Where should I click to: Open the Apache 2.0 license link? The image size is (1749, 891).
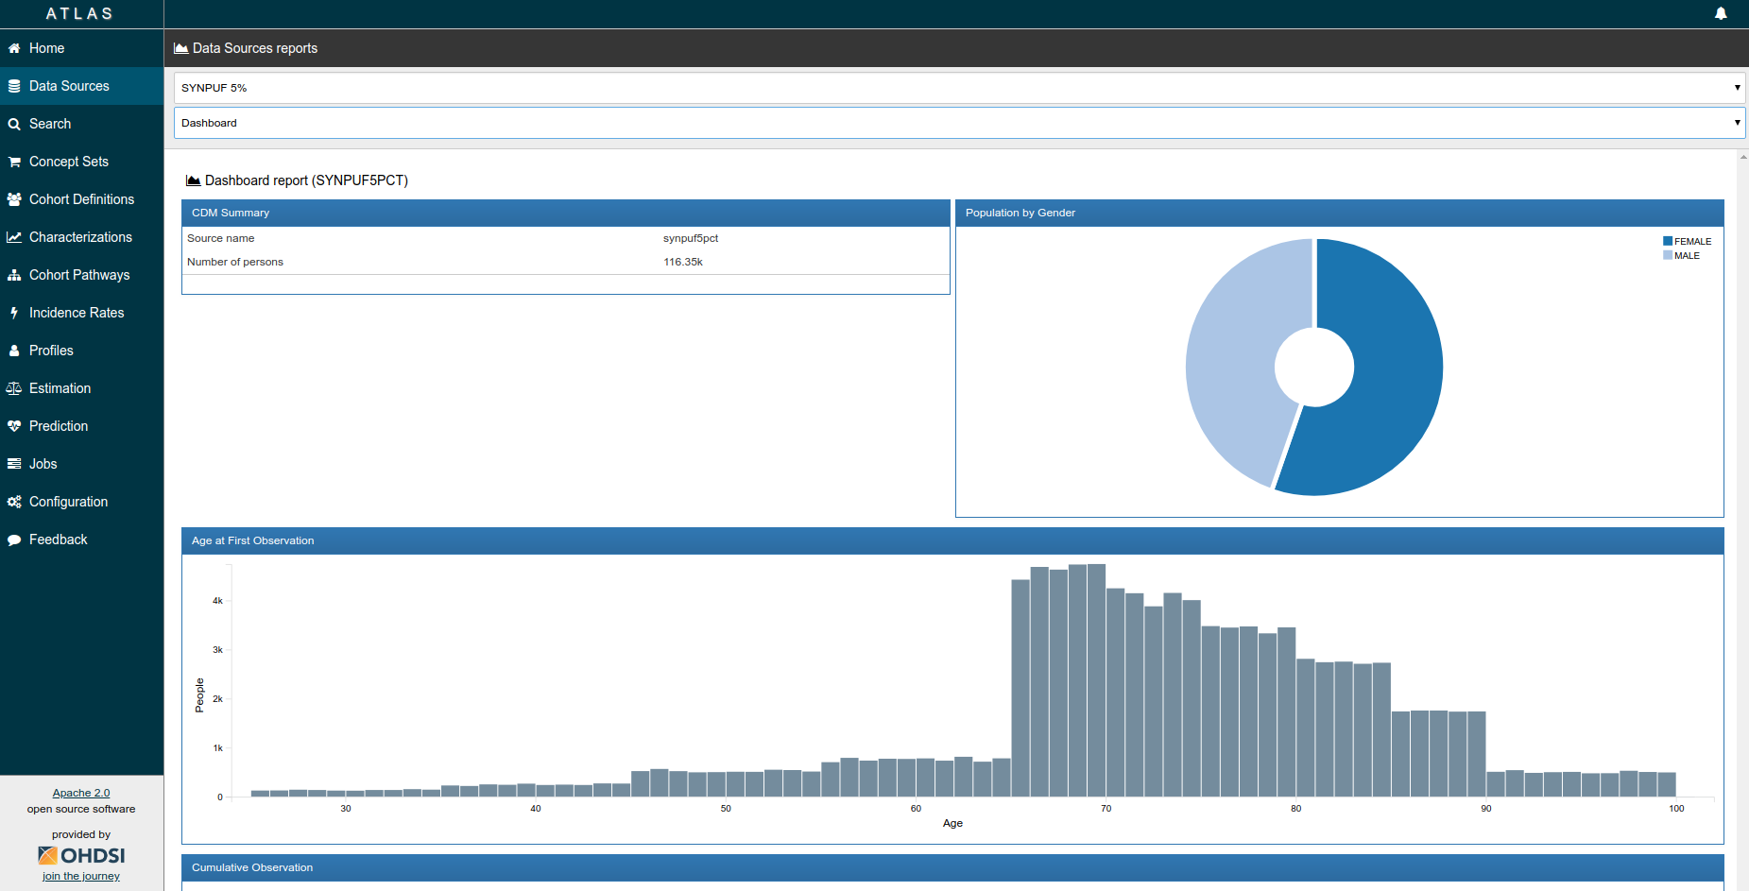pos(81,793)
